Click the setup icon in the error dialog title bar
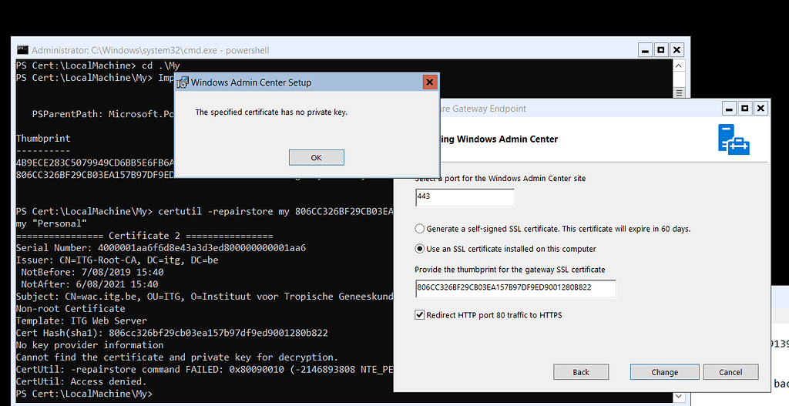The width and height of the screenshot is (789, 406). click(x=182, y=82)
